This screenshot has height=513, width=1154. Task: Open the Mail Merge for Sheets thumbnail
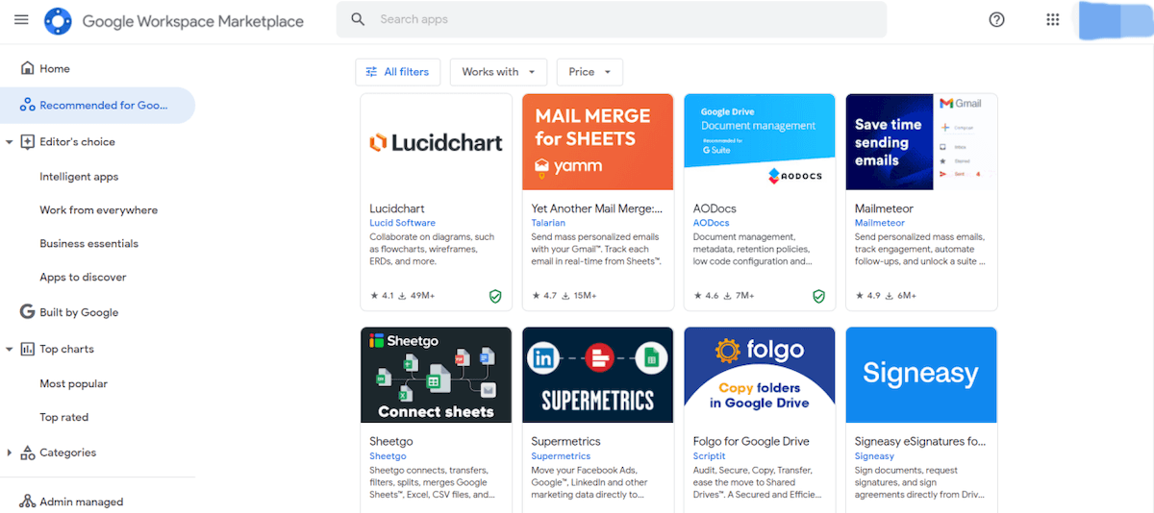[597, 142]
